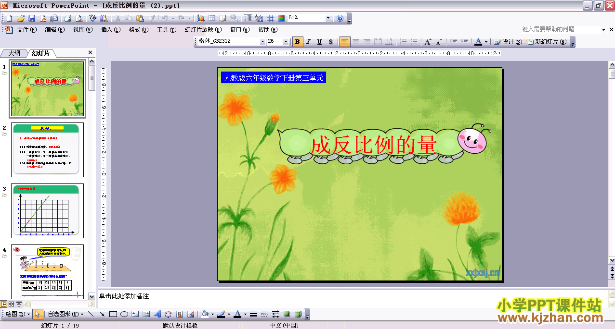Image resolution: width=615 pixels, height=329 pixels.
Task: Apply shadow style to the shape
Action: click(x=287, y=315)
